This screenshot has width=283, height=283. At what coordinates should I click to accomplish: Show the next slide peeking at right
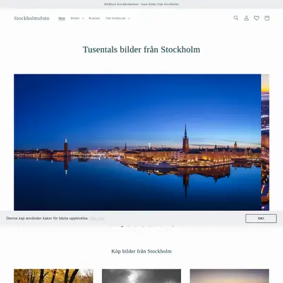pyautogui.click(x=265, y=142)
